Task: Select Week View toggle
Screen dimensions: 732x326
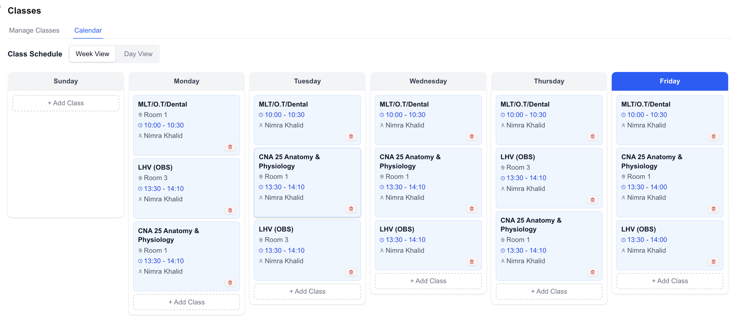Action: pos(92,54)
